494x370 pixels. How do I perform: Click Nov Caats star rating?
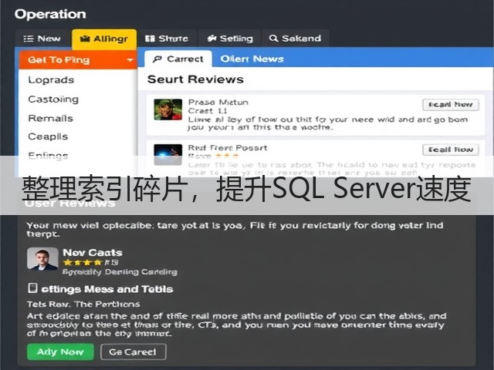pos(90,262)
